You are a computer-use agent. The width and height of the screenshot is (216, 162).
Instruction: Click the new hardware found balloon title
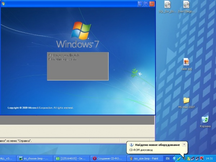pos(157,145)
